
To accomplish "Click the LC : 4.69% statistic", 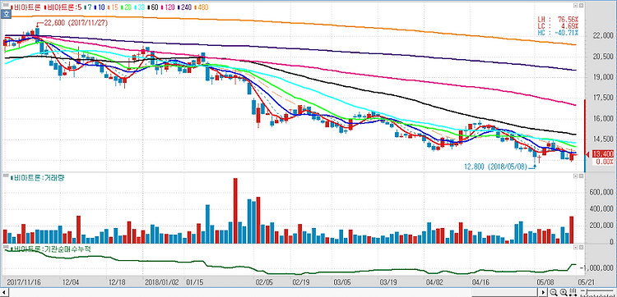I will [558, 26].
